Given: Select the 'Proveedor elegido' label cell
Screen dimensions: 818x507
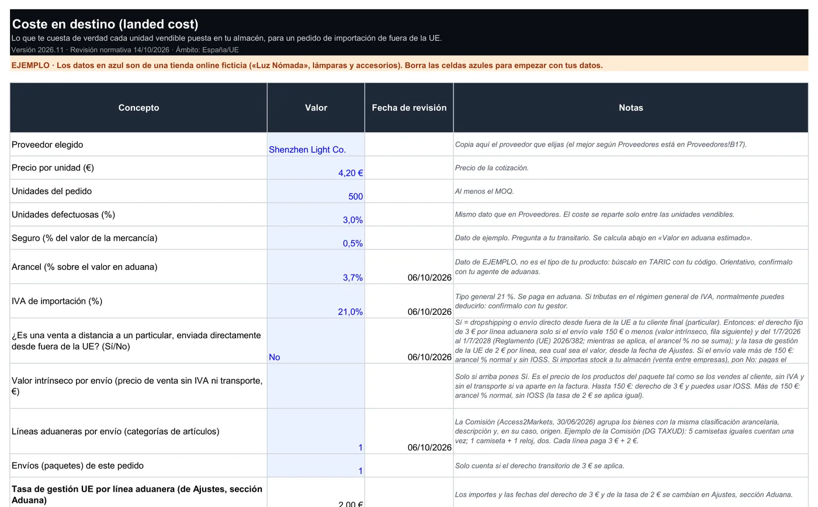Looking at the screenshot, I should [138, 144].
